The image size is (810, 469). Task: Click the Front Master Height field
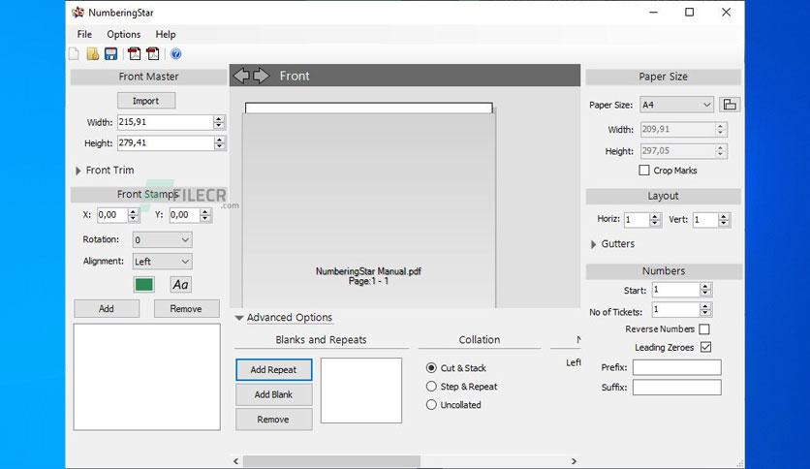[166, 143]
